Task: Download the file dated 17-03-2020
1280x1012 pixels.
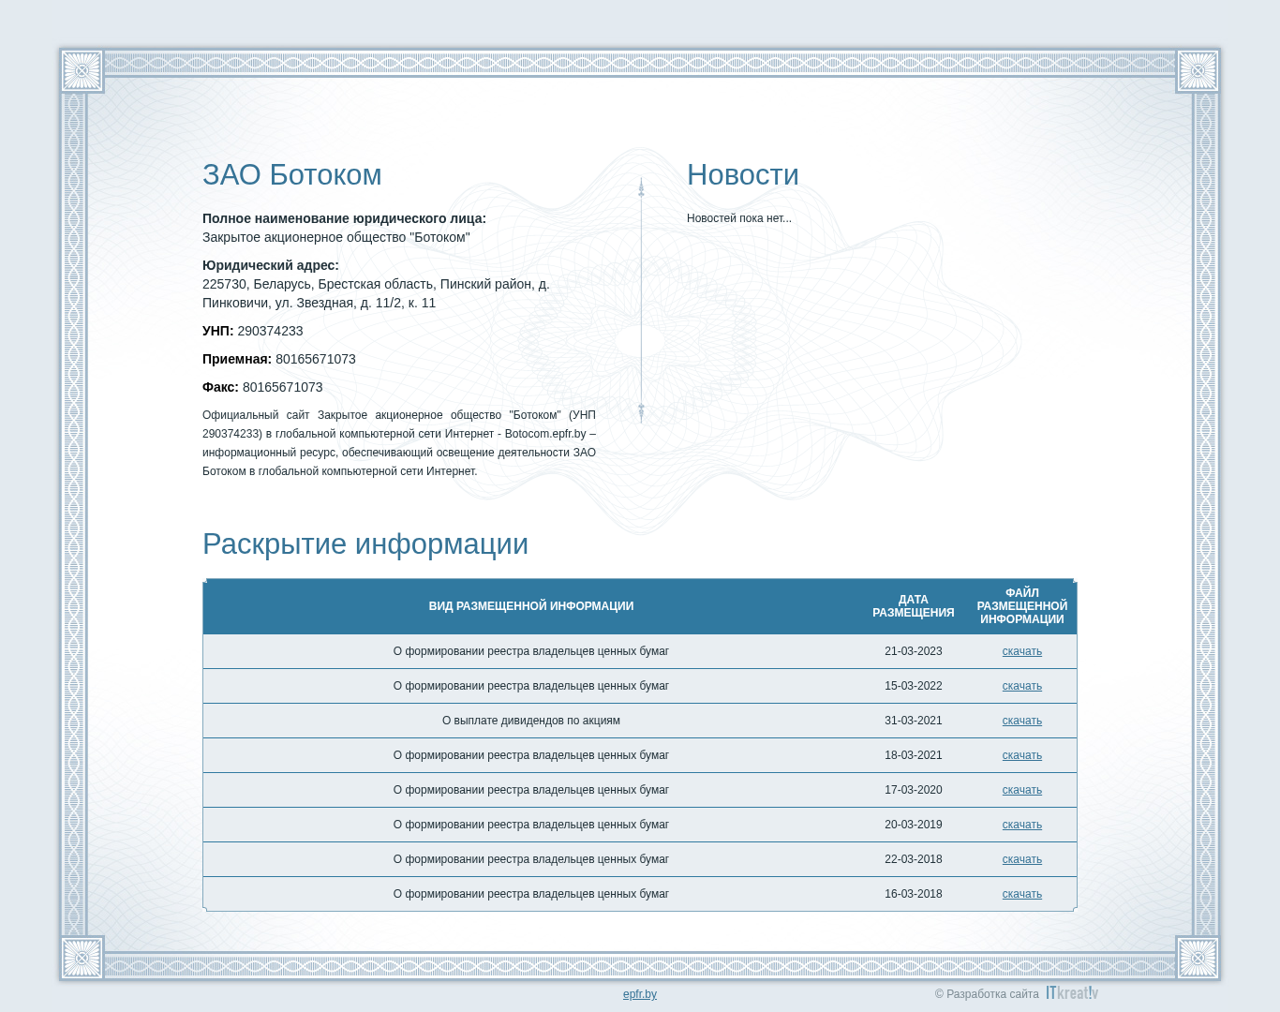Action: (x=1021, y=790)
